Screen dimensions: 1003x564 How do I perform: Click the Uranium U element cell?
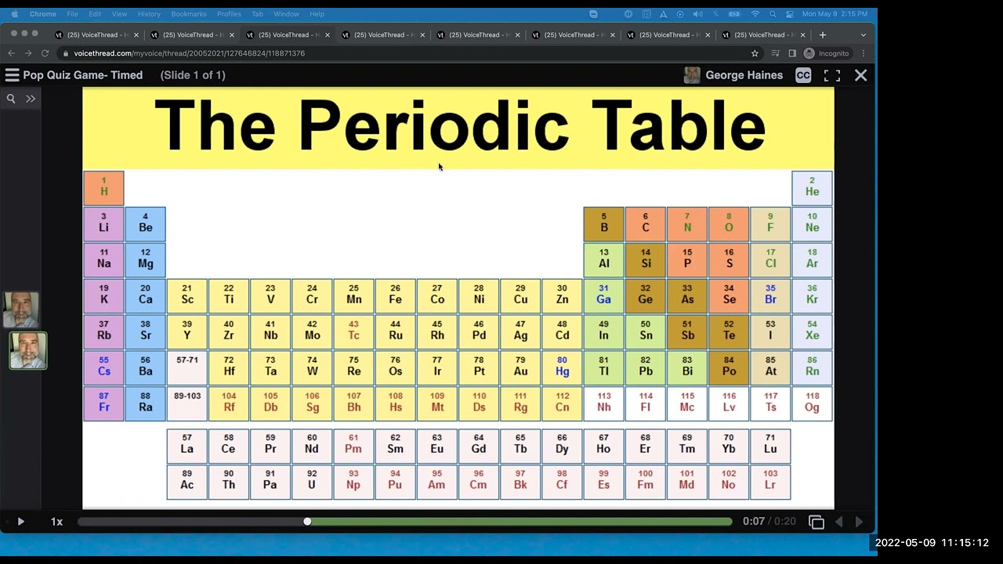[312, 481]
